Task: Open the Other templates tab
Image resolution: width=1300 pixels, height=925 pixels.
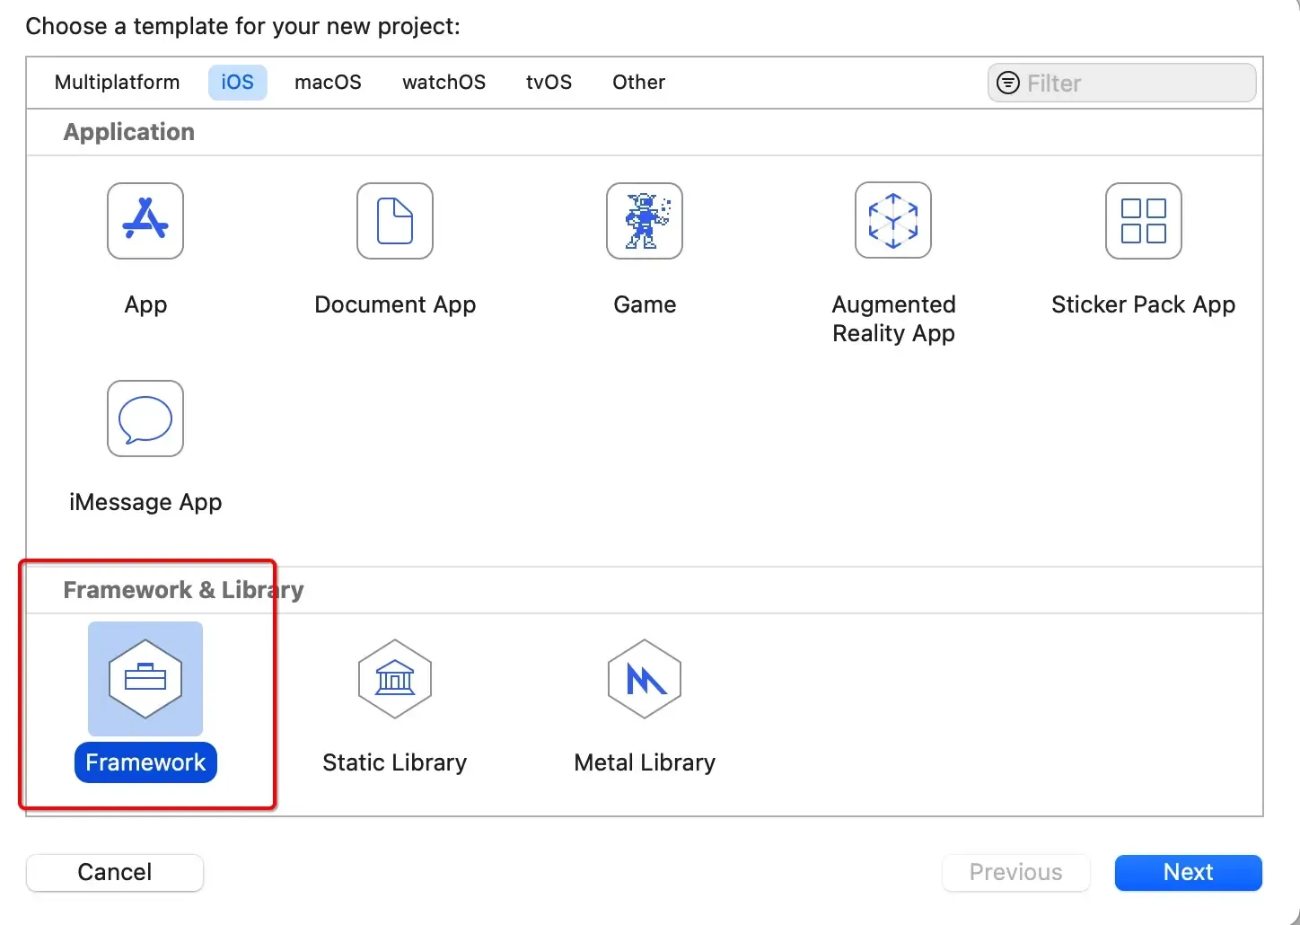Action: click(x=638, y=83)
